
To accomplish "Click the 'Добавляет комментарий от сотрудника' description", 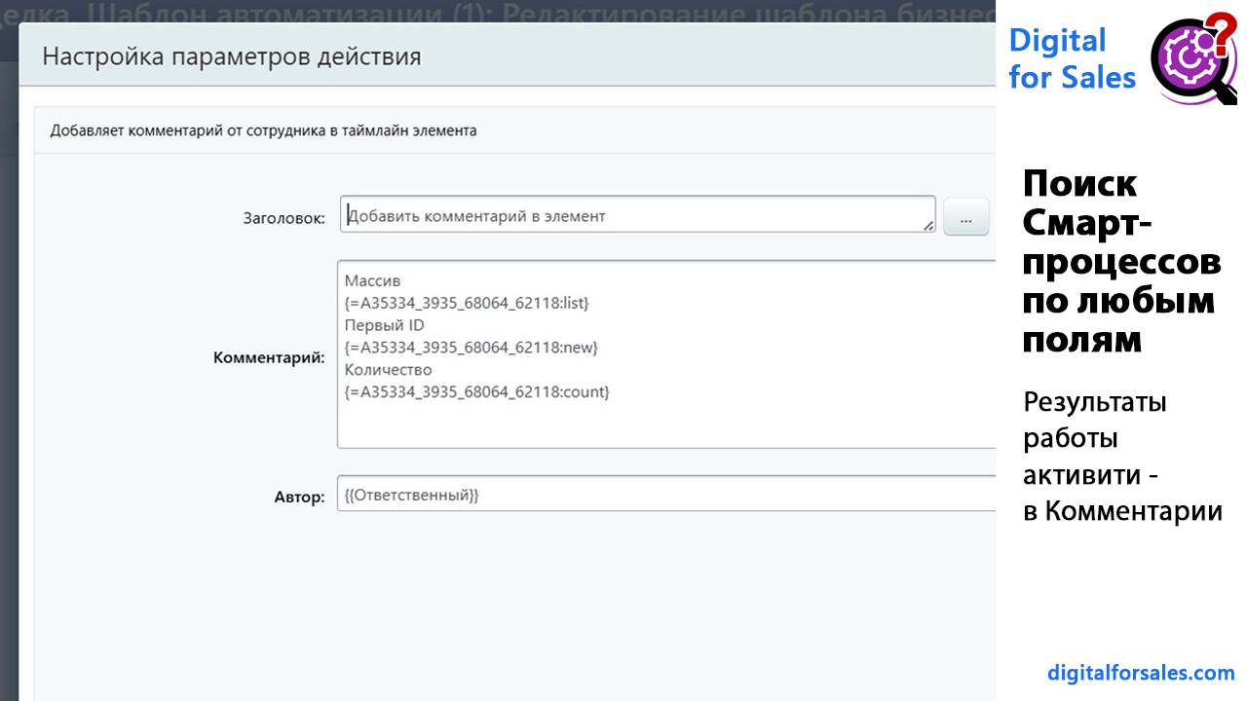I will coord(263,130).
